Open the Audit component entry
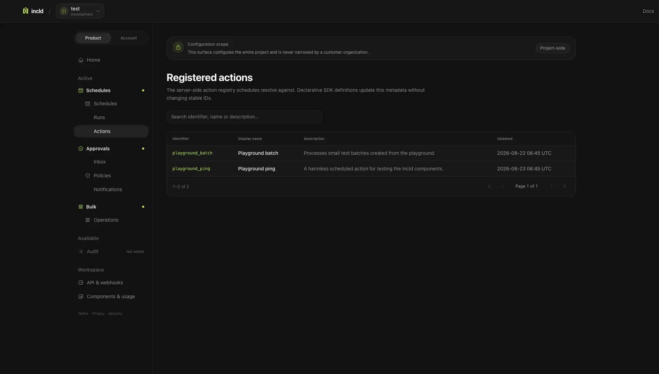 pos(111,251)
